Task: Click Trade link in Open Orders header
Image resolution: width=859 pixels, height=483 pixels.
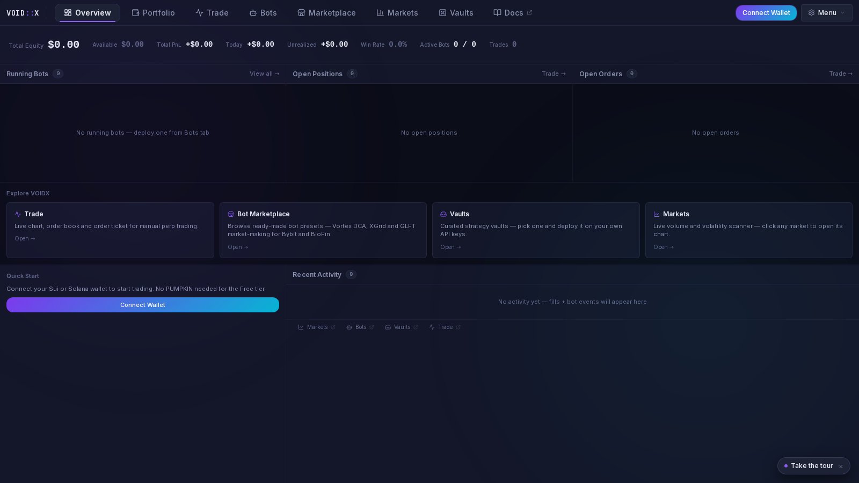Action: pos(841,74)
